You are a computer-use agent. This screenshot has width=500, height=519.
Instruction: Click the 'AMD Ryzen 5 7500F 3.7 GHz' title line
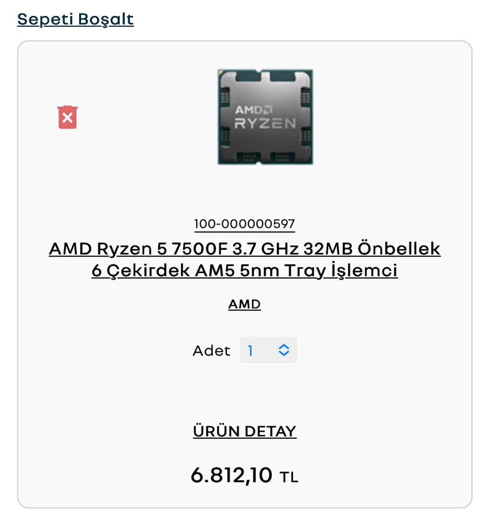[x=244, y=249]
